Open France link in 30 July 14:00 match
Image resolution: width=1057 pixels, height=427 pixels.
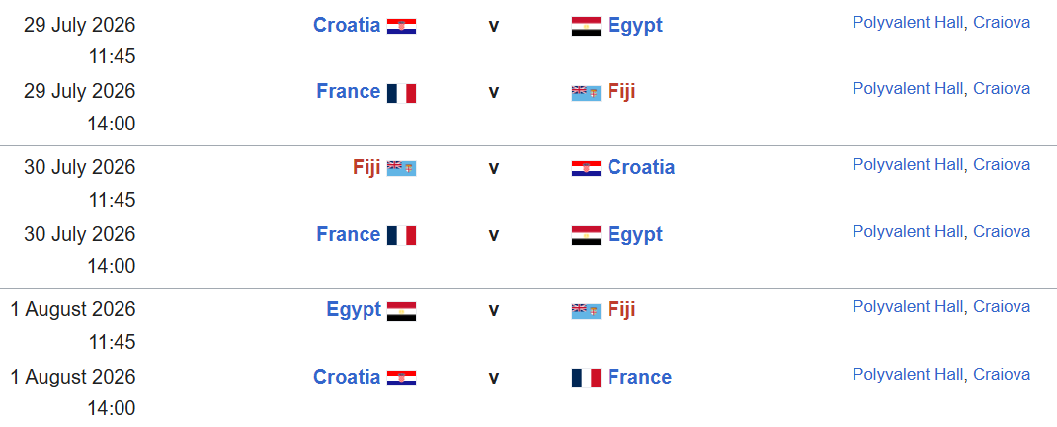[349, 234]
